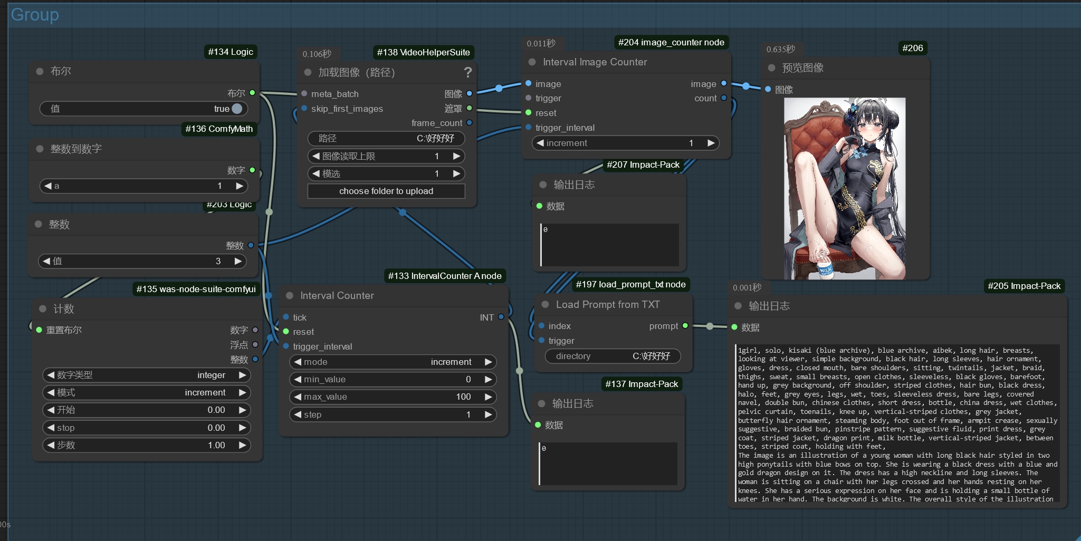Click the prompt text output area

coord(897,423)
